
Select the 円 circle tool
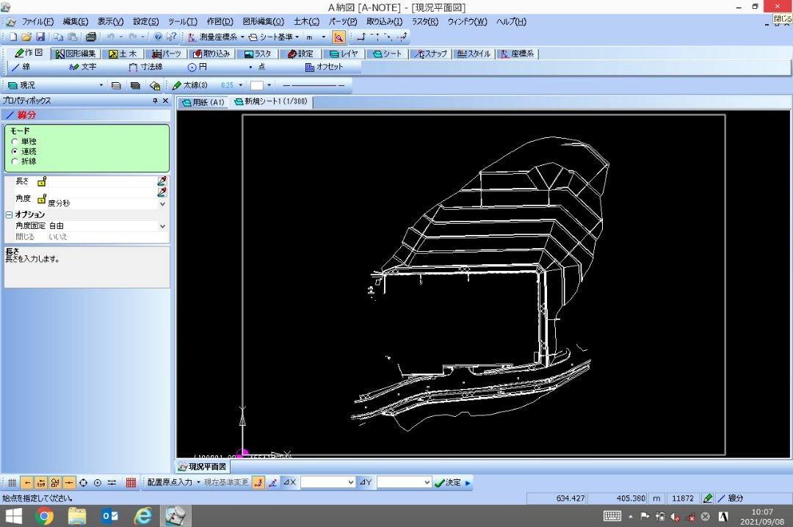[x=198, y=67]
